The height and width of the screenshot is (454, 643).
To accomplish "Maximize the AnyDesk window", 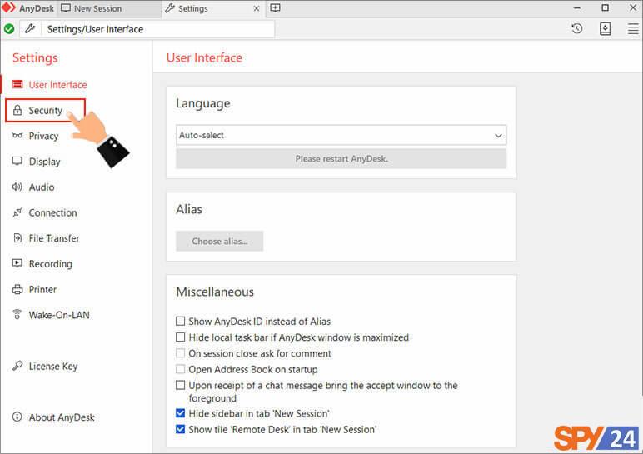I will point(605,7).
